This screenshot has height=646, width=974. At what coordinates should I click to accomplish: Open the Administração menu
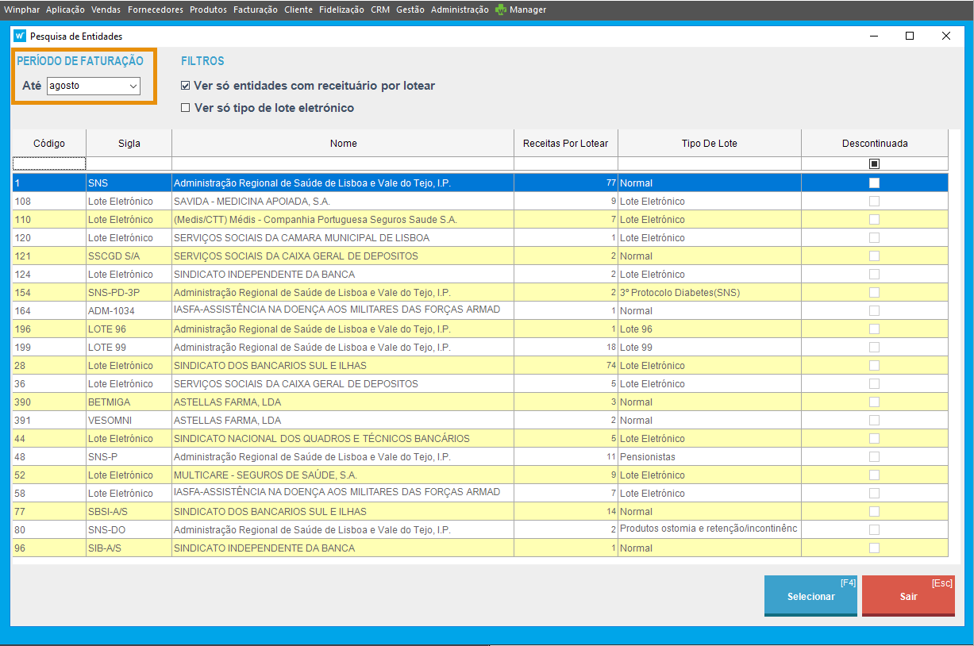[x=460, y=10]
